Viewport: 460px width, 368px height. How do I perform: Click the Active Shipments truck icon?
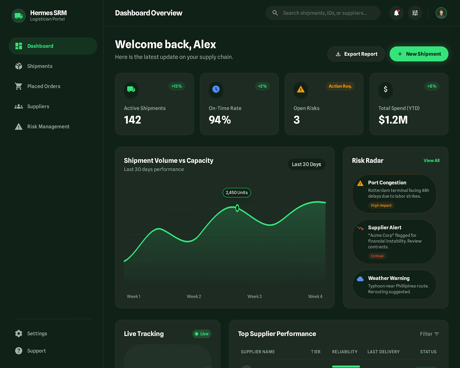click(x=131, y=89)
